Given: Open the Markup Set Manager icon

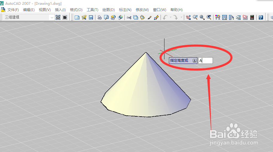Looking at the screenshot, I should [x=245, y=17].
